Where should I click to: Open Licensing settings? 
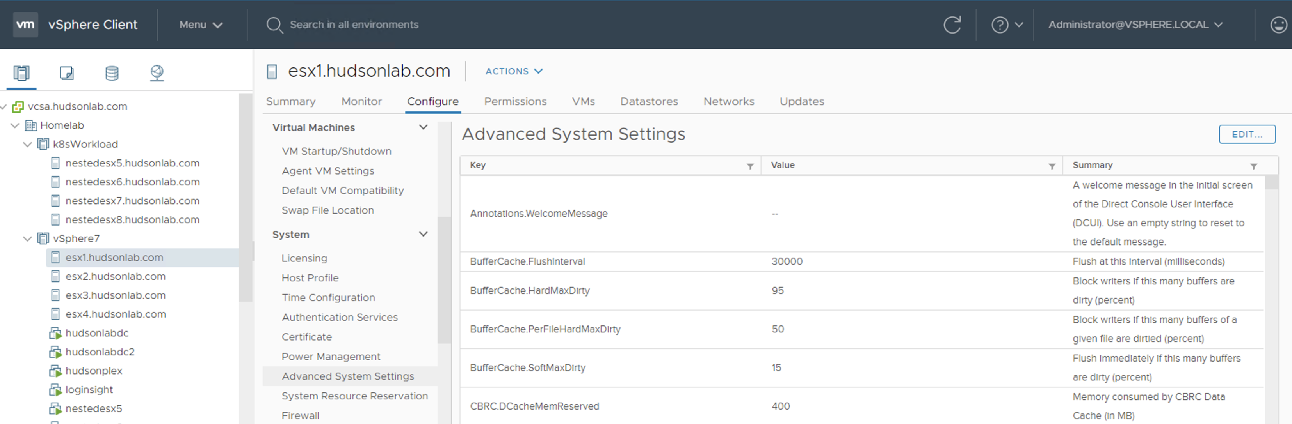click(x=304, y=258)
